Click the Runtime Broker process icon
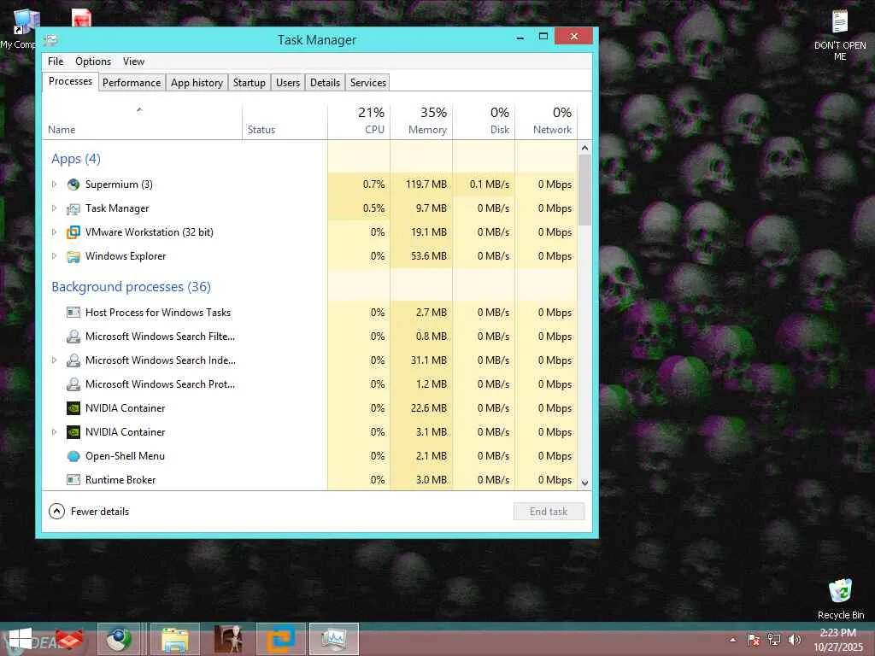This screenshot has height=656, width=875. click(73, 480)
